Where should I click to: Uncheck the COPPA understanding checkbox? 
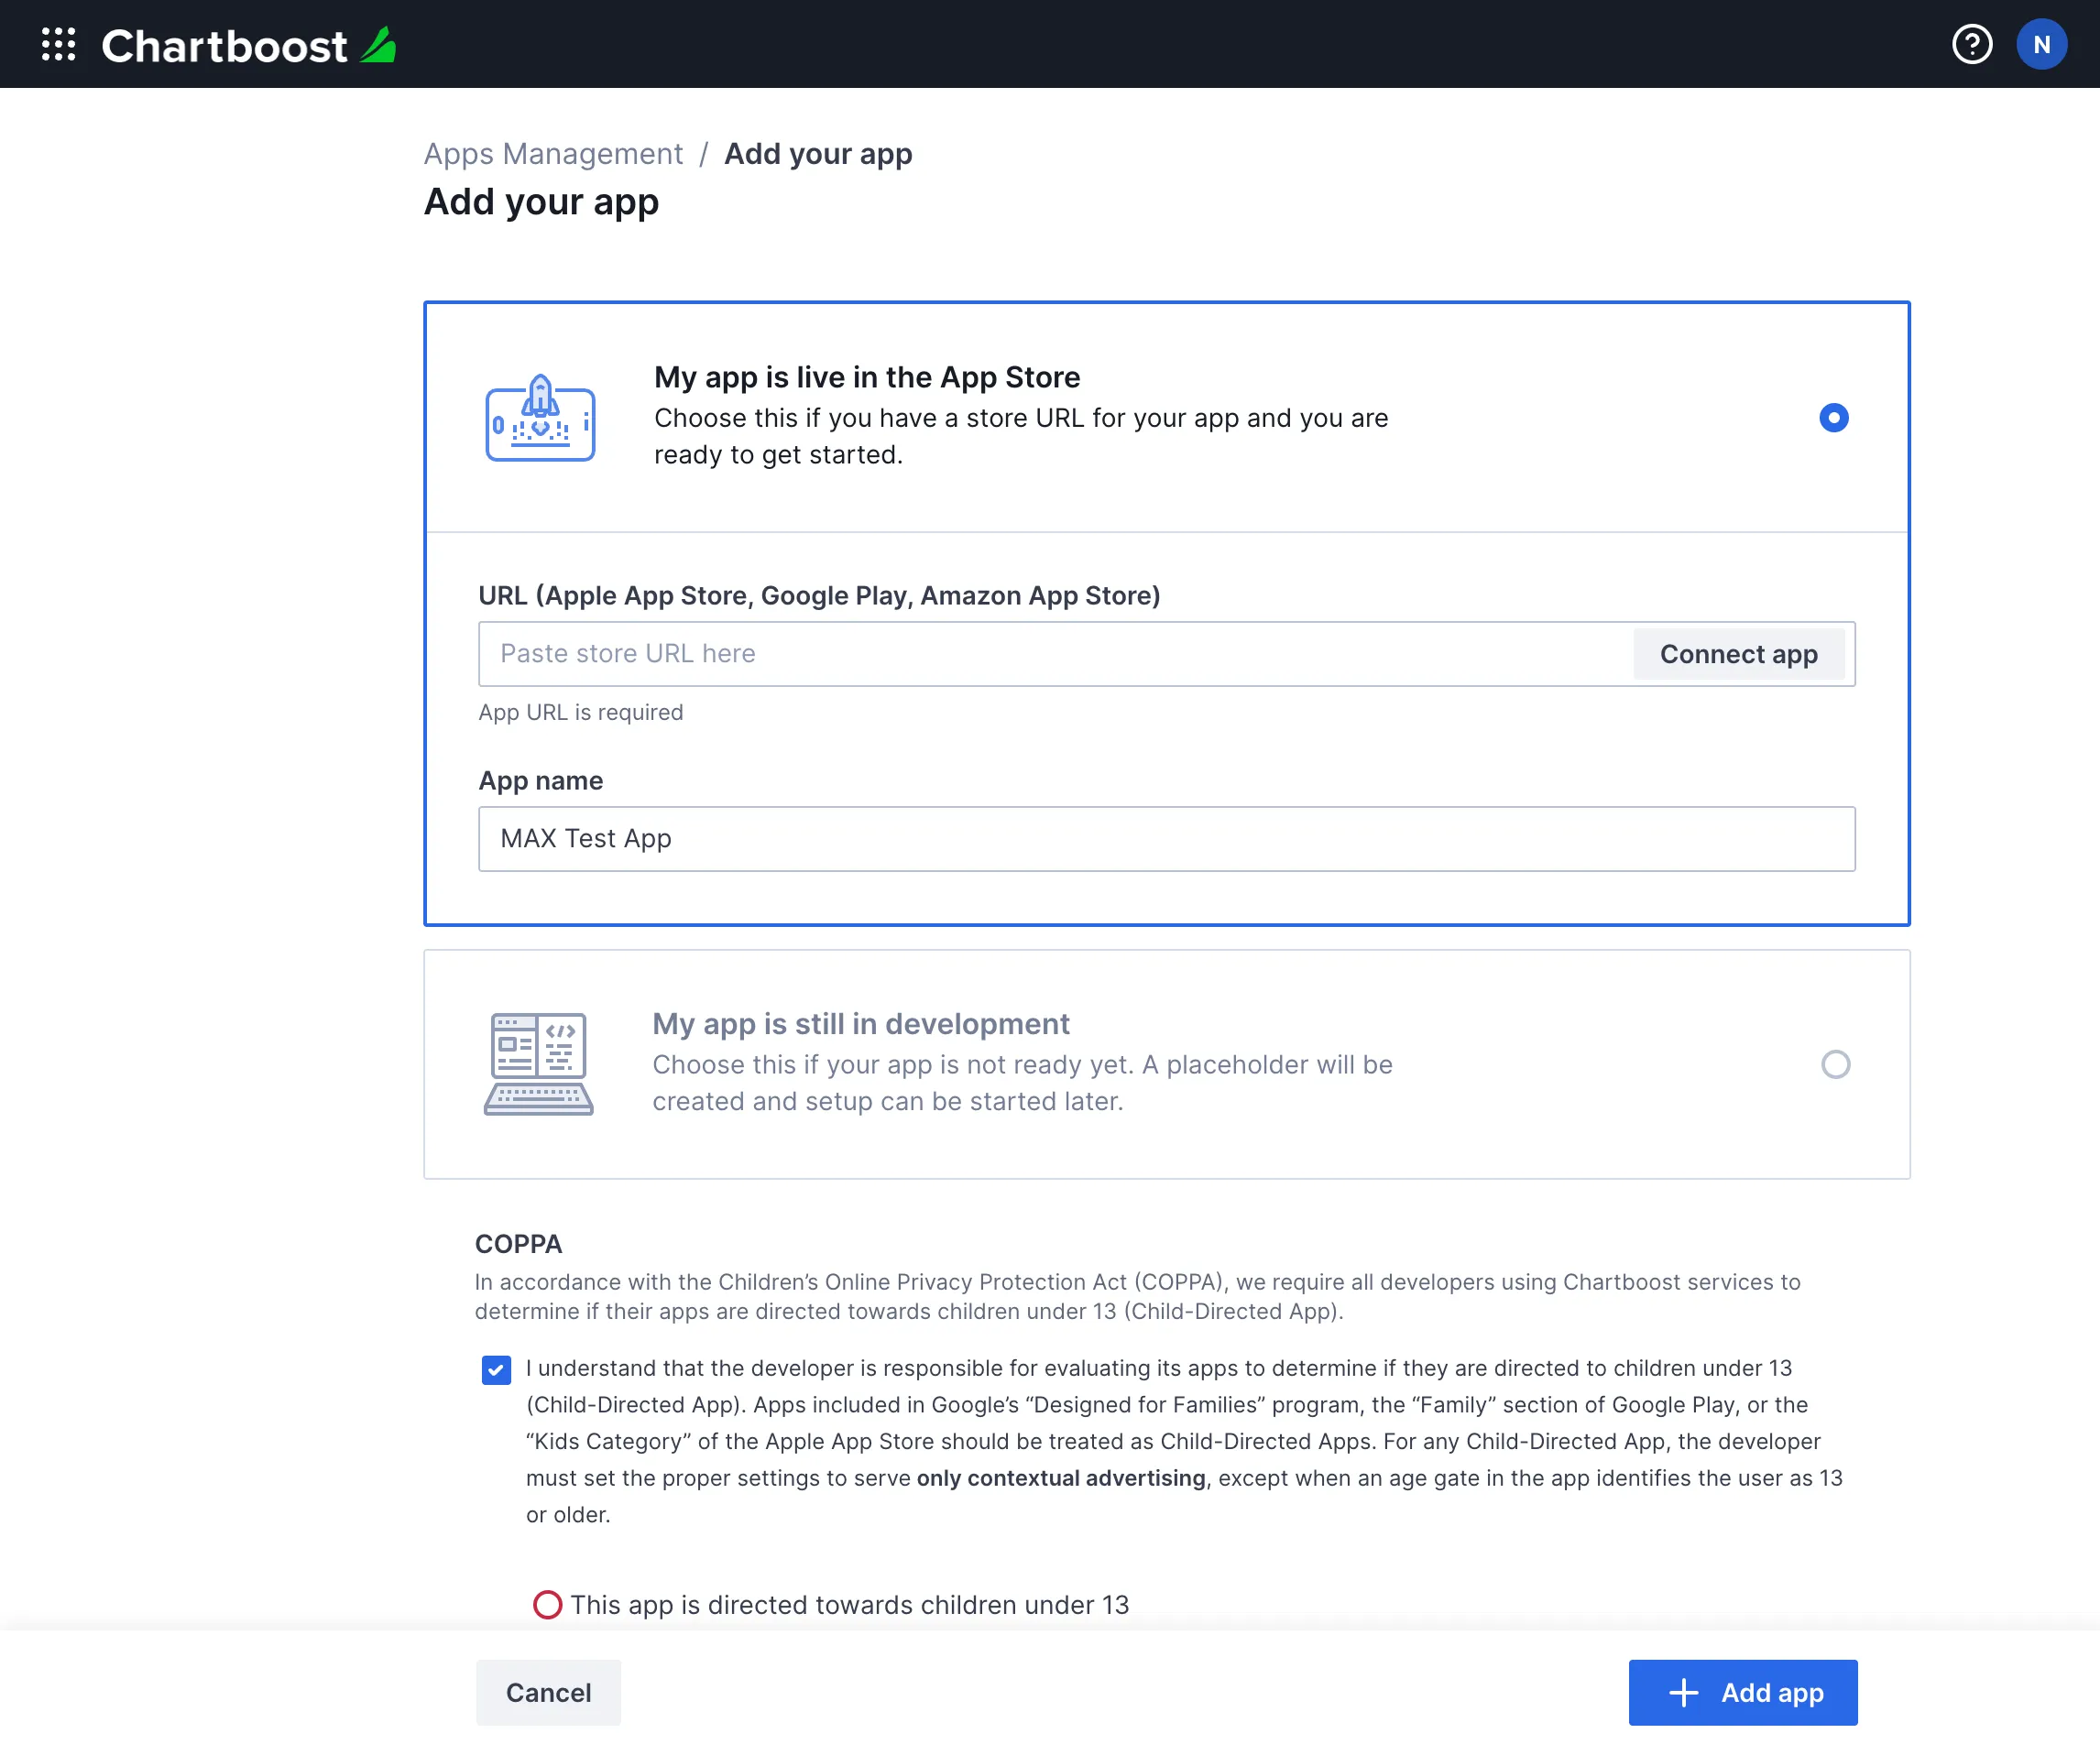[496, 1369]
